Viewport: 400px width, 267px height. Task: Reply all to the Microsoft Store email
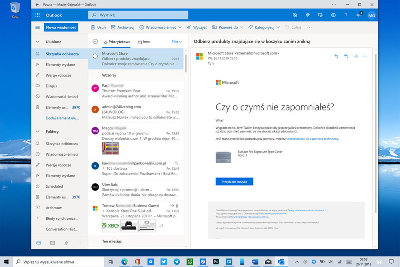click(346, 56)
